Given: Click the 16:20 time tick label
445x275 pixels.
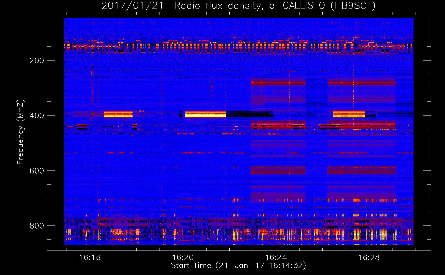Looking at the screenshot, I should pos(183,258).
